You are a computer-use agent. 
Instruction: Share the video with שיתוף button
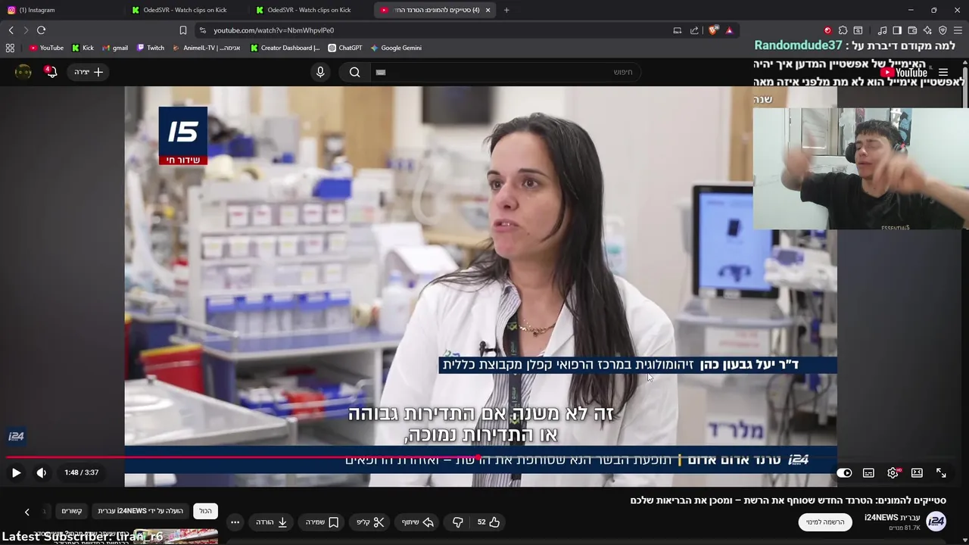[x=418, y=522]
